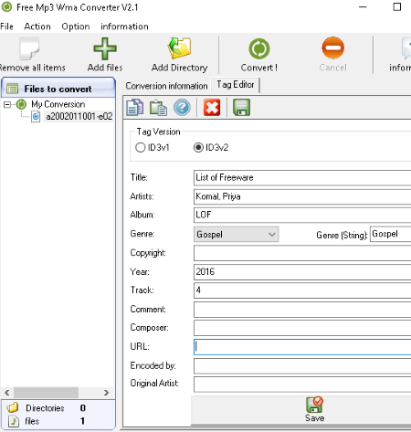Click the information toolbar icon at right edge
This screenshot has height=432, width=411.
(406, 48)
